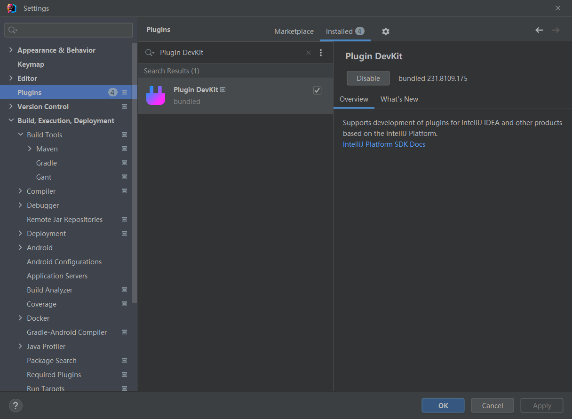Click the Plugin DevKit plug icon
Screen dimensions: 572x419
156,95
